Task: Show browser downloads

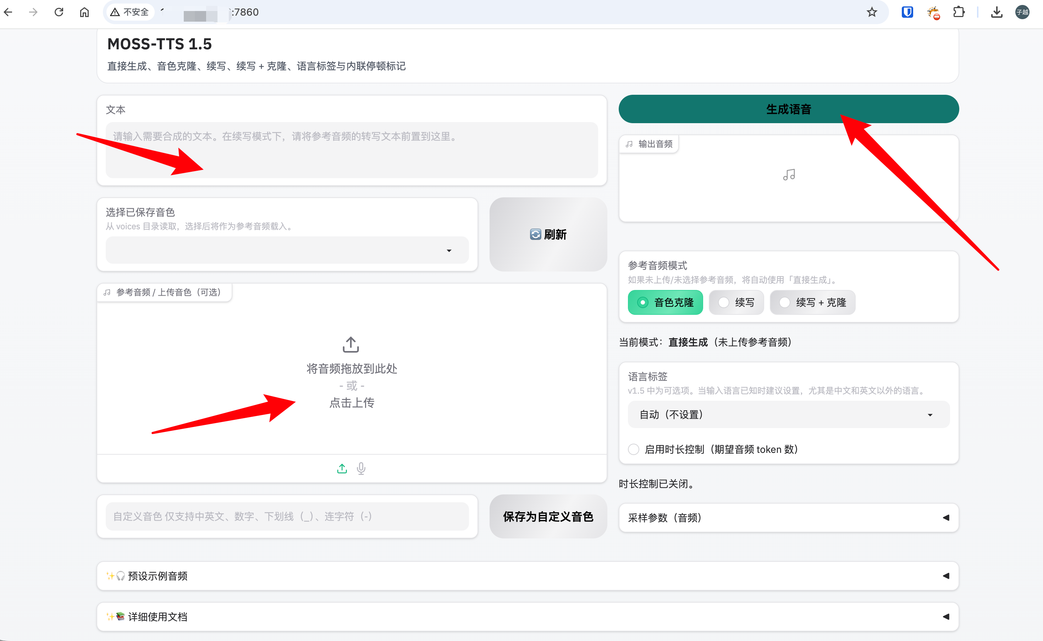Action: (x=997, y=12)
